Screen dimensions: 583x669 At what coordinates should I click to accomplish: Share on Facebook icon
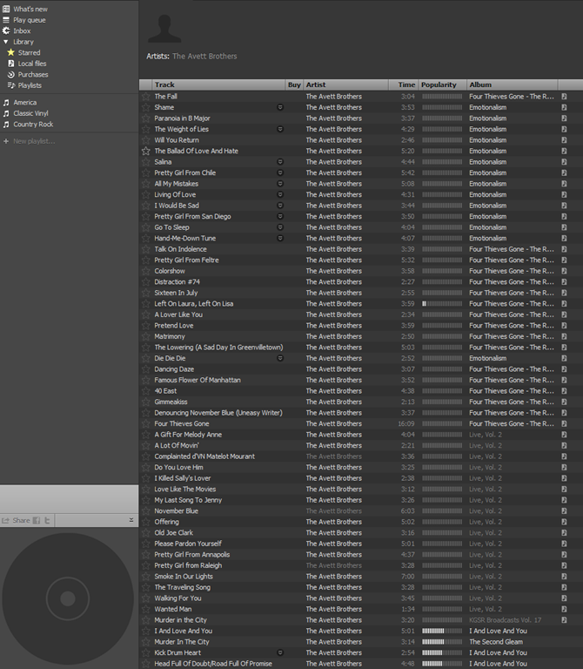click(x=37, y=520)
